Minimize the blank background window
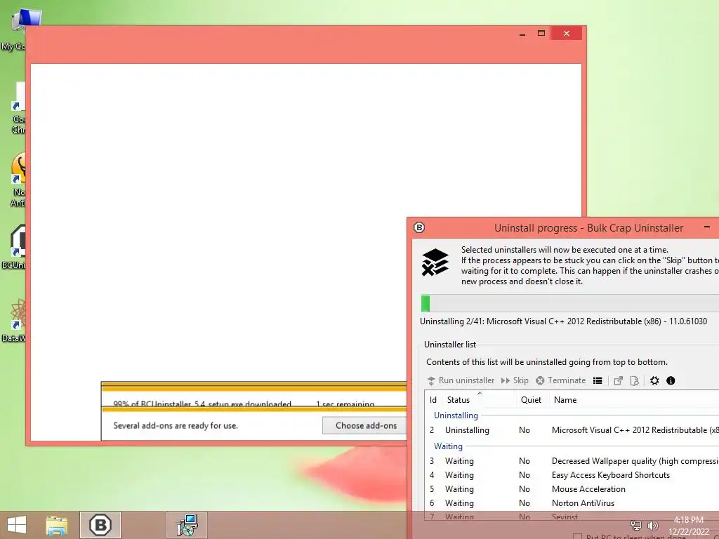This screenshot has width=719, height=539. [x=522, y=34]
